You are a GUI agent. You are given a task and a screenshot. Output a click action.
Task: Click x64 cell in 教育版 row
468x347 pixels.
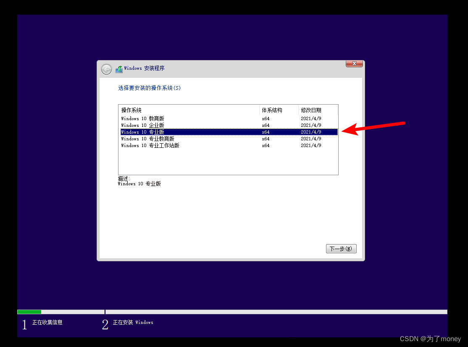click(266, 118)
